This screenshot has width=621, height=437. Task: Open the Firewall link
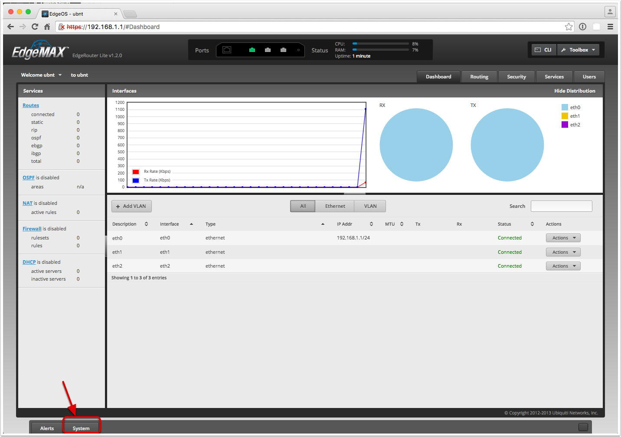tap(32, 229)
